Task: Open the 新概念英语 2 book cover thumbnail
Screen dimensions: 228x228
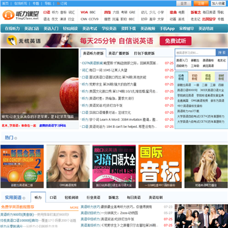Action: point(22,167)
